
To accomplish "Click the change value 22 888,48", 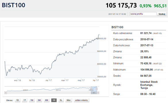I will (146, 57).
